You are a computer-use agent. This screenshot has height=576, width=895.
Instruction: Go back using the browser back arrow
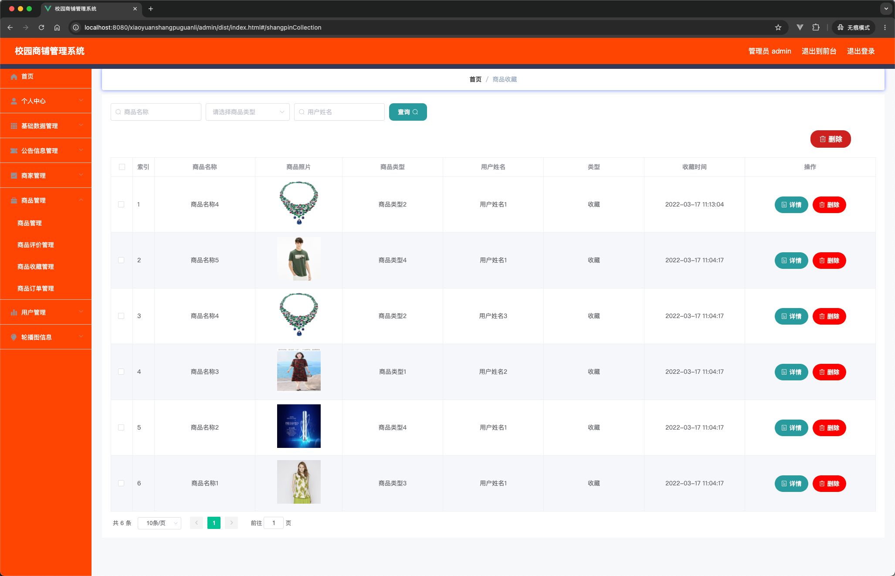(x=10, y=27)
